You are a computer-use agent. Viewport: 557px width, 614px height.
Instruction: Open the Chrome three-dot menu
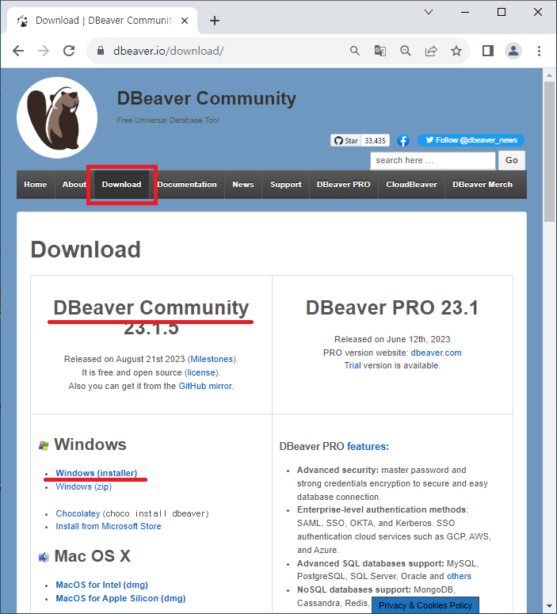pos(539,51)
